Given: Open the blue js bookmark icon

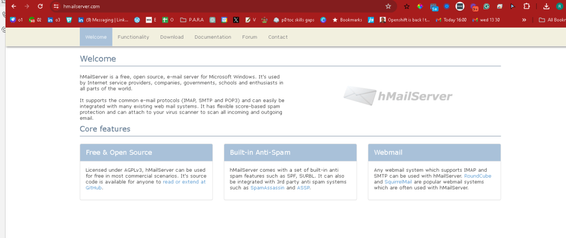Looking at the screenshot, I should coord(371,20).
